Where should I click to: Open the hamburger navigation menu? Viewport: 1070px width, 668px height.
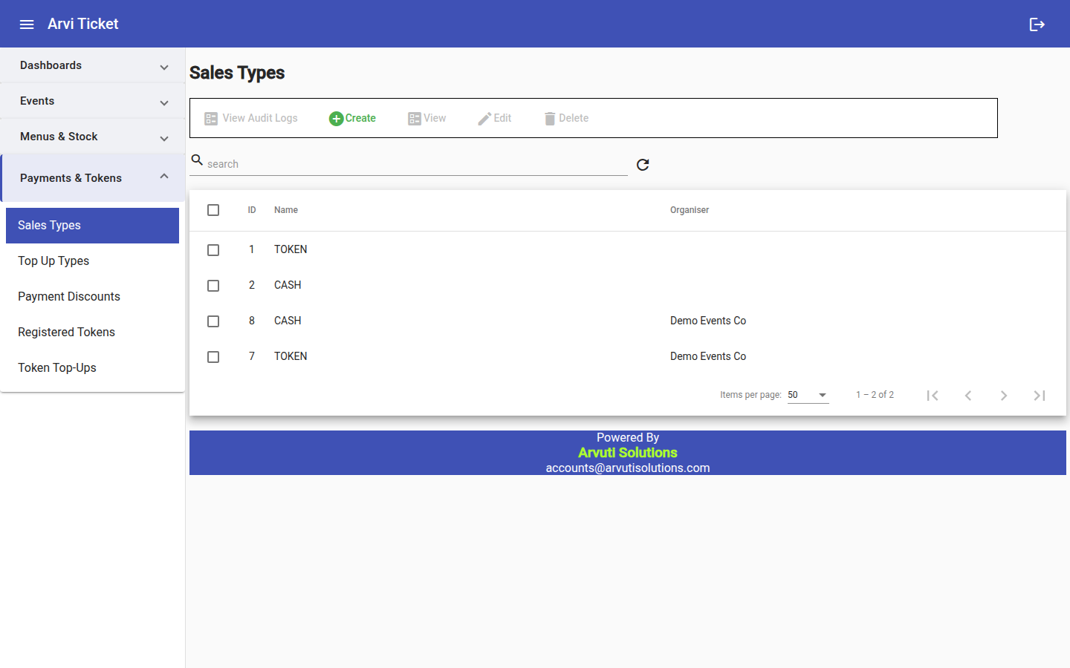pyautogui.click(x=27, y=24)
